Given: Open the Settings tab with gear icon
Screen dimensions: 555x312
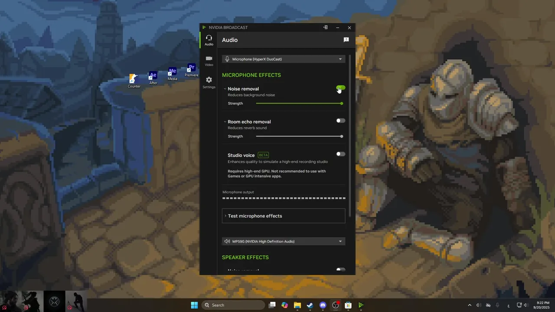Looking at the screenshot, I should pyautogui.click(x=209, y=83).
